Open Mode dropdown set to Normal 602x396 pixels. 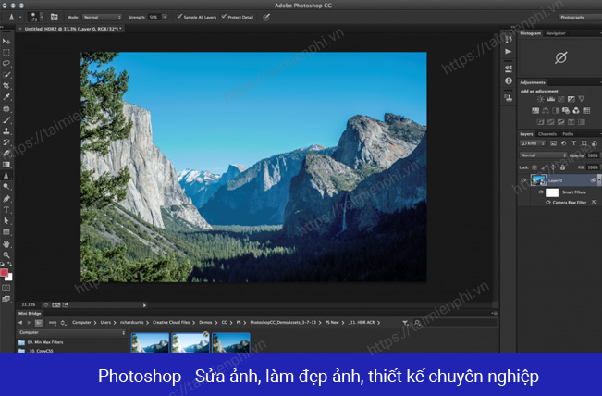102,17
